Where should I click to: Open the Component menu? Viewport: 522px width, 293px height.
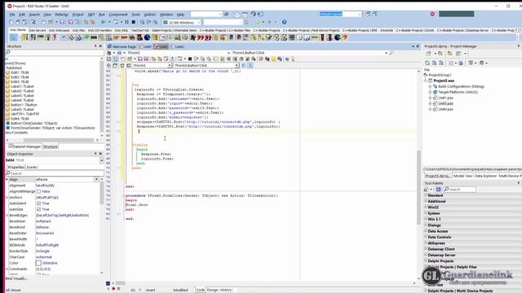pyautogui.click(x=118, y=15)
